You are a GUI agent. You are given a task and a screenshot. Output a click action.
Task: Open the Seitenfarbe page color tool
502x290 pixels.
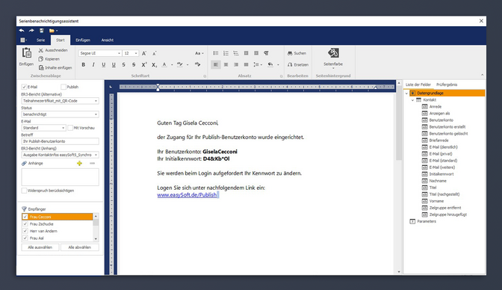(333, 57)
